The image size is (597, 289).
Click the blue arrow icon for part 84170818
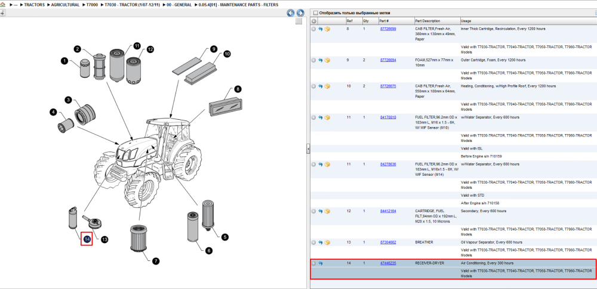point(320,117)
